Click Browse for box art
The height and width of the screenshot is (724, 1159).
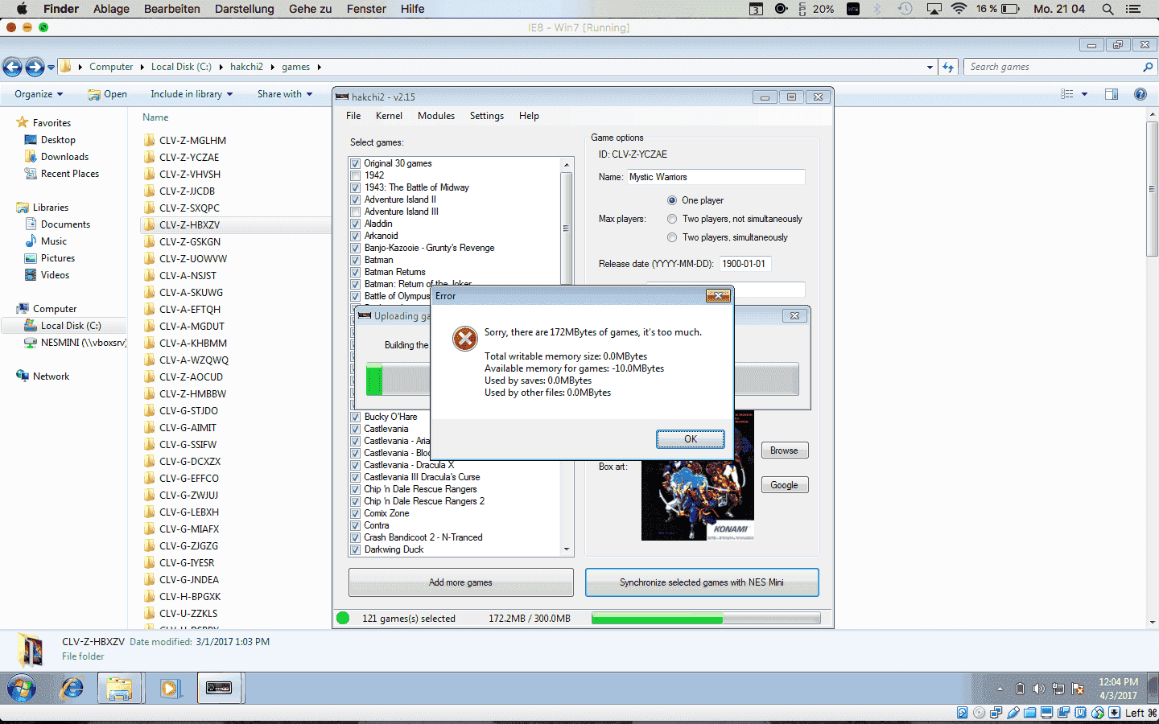(x=784, y=450)
